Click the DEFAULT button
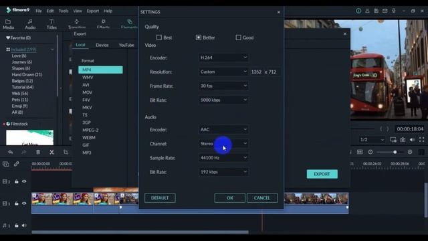 tap(160, 198)
